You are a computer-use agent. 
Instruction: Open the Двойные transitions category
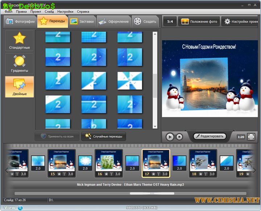tap(19, 86)
